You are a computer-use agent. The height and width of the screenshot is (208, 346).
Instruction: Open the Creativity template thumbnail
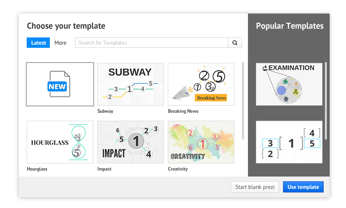coord(201,142)
